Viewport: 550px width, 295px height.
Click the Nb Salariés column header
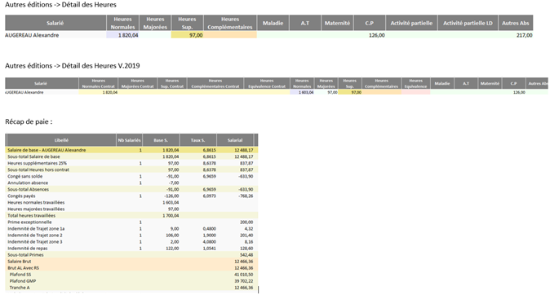tap(130, 140)
